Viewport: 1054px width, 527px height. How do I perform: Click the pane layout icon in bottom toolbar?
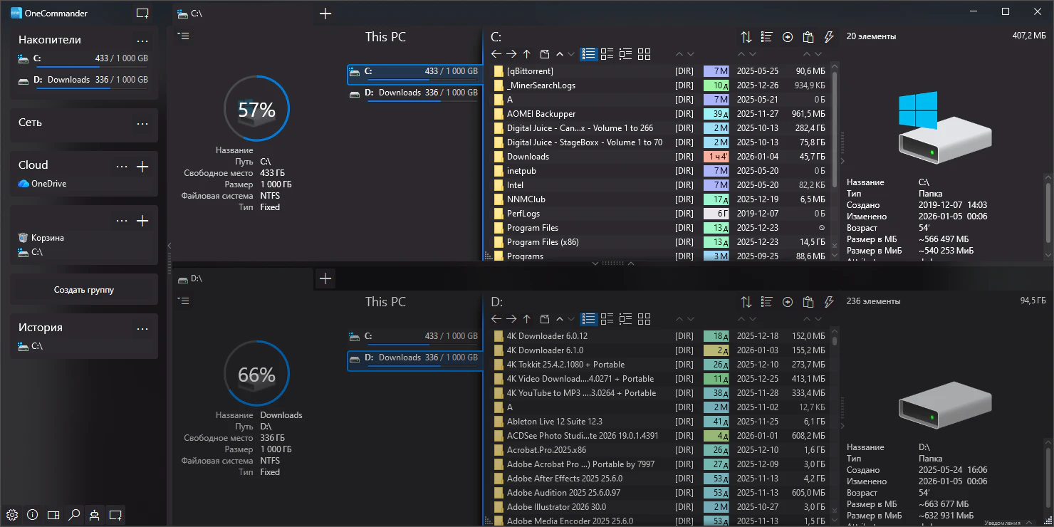[53, 514]
